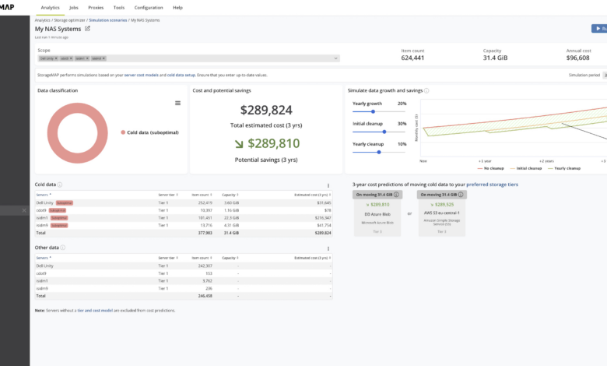Expand the Scope dropdown arrow
The height and width of the screenshot is (366, 607).
click(336, 58)
